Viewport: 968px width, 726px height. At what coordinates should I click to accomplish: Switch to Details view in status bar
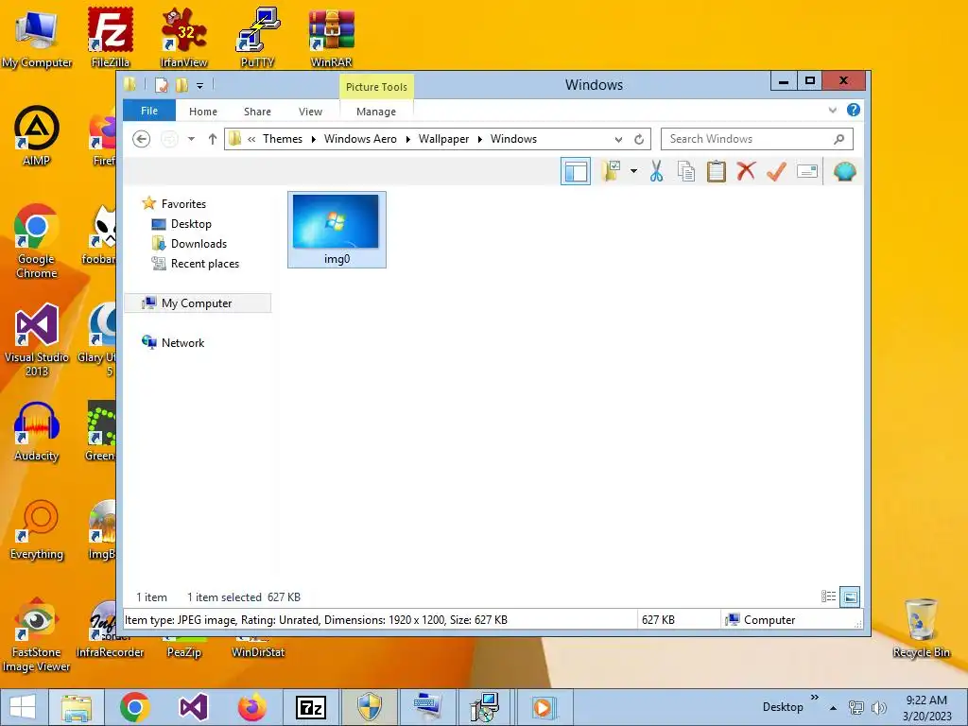[828, 596]
